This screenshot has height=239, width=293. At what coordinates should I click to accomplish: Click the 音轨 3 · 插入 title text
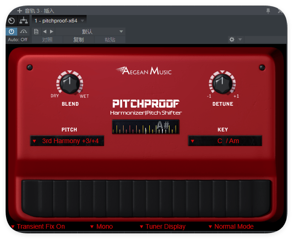click(x=39, y=11)
